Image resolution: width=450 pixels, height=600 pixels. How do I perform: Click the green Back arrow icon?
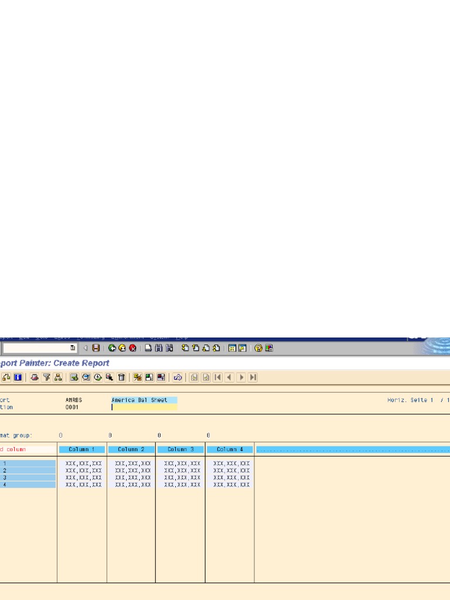(x=111, y=348)
